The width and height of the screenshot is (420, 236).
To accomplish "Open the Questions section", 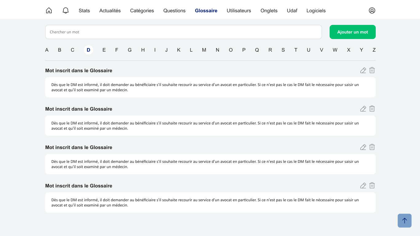I will [x=174, y=10].
